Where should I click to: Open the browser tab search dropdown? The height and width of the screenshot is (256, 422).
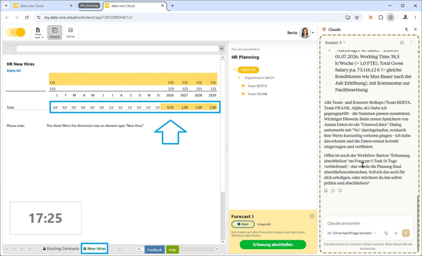[x=6, y=5]
